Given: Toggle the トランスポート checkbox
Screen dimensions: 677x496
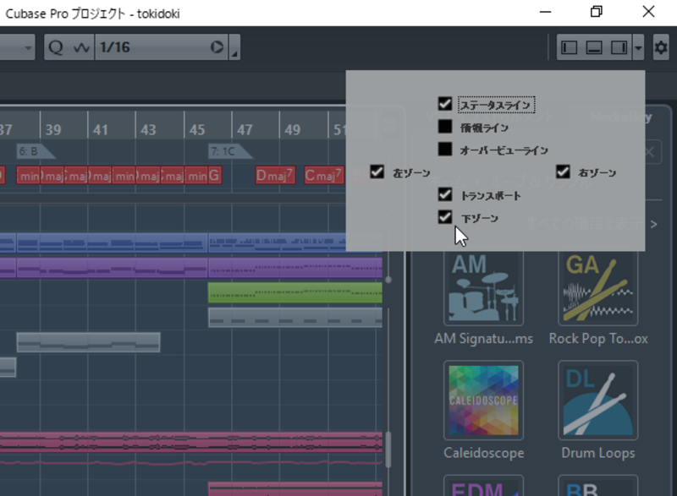Looking at the screenshot, I should (x=445, y=195).
